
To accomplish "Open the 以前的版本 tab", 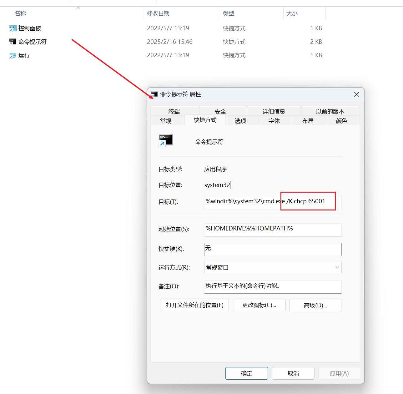I will point(330,111).
